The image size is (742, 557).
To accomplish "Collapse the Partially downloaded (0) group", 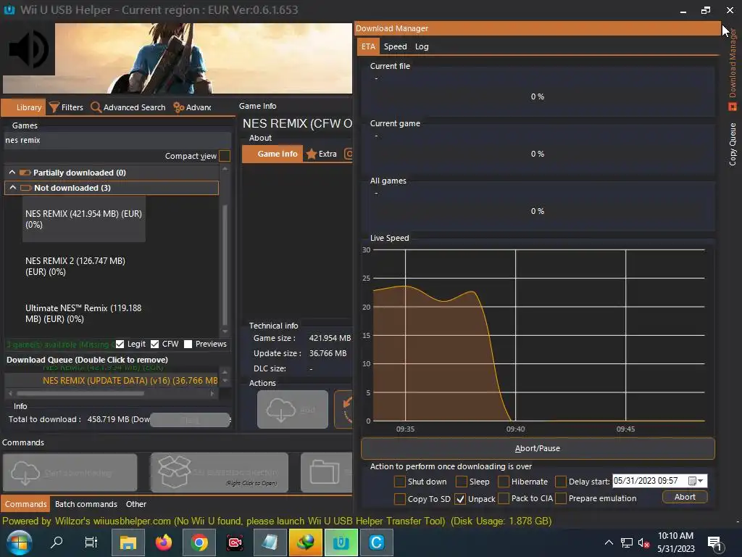I will pos(12,173).
